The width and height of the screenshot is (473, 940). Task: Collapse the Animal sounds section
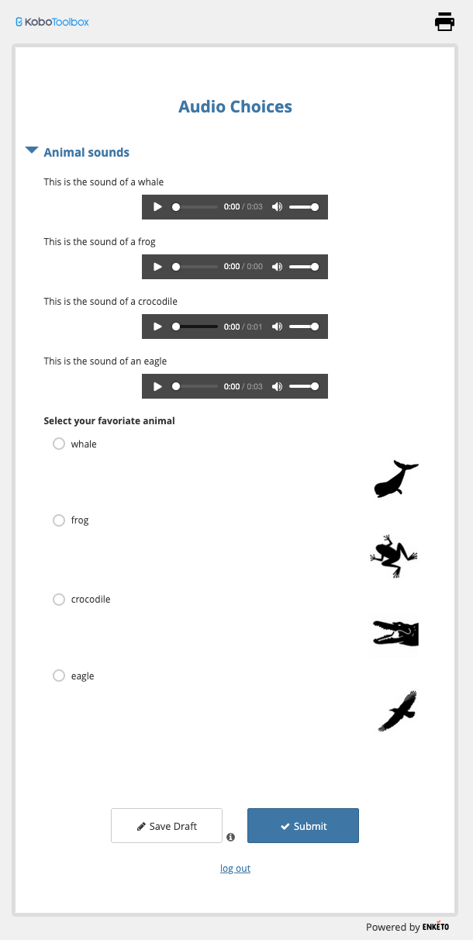point(32,151)
